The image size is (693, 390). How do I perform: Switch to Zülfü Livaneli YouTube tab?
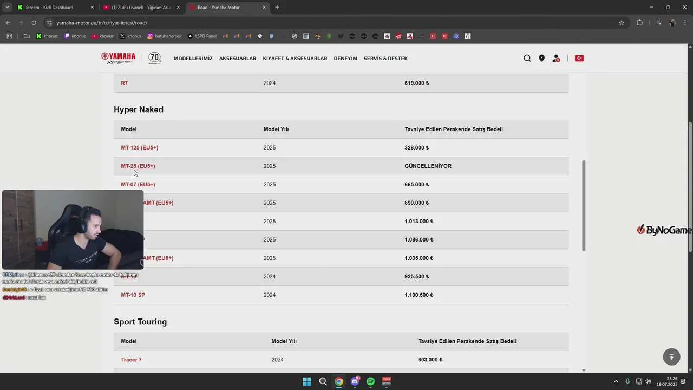point(137,8)
